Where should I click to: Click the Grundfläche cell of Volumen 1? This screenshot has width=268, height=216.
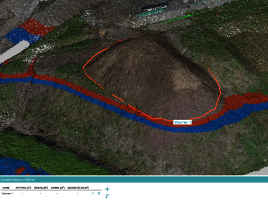point(78,193)
